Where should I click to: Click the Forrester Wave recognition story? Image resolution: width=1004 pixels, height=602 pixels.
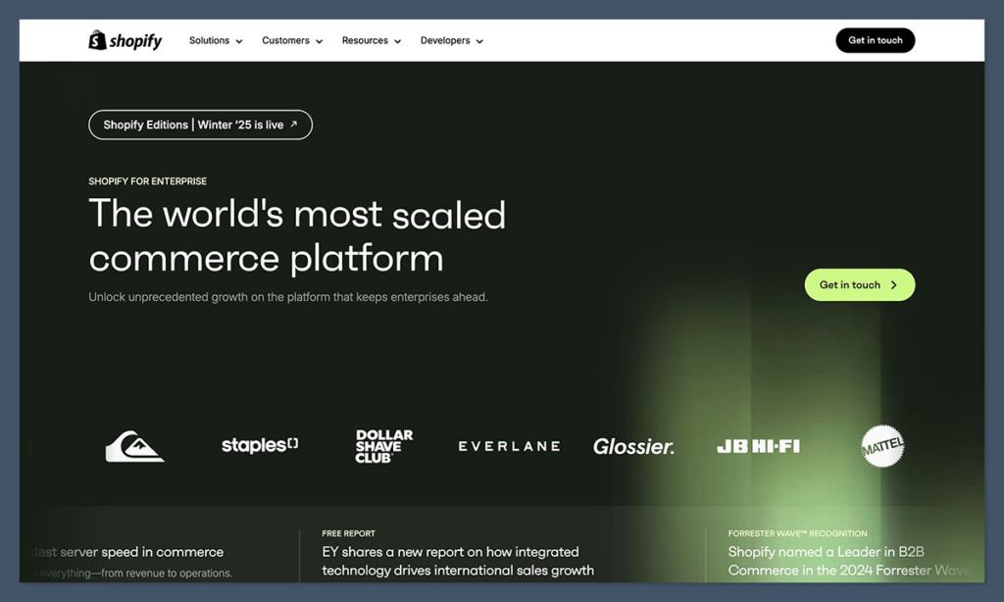coord(843,560)
